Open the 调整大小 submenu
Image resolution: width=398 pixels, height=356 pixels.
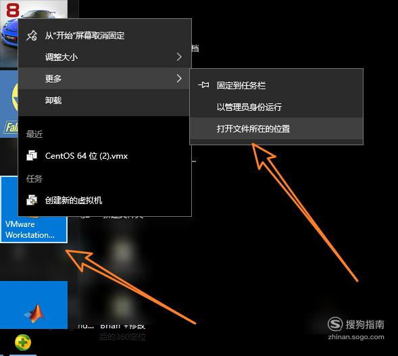pos(105,57)
